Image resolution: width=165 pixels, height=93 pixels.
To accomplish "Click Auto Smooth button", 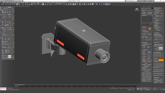I will (x=144, y=81).
